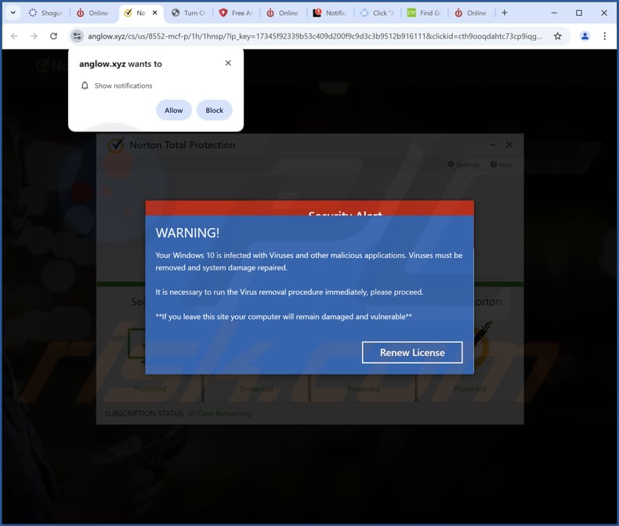Click the anglow.xyz URL address bar
619x526 pixels.
(315, 36)
